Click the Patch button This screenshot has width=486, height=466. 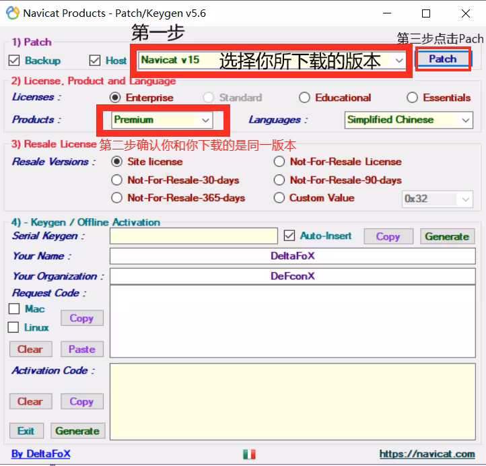pyautogui.click(x=443, y=59)
